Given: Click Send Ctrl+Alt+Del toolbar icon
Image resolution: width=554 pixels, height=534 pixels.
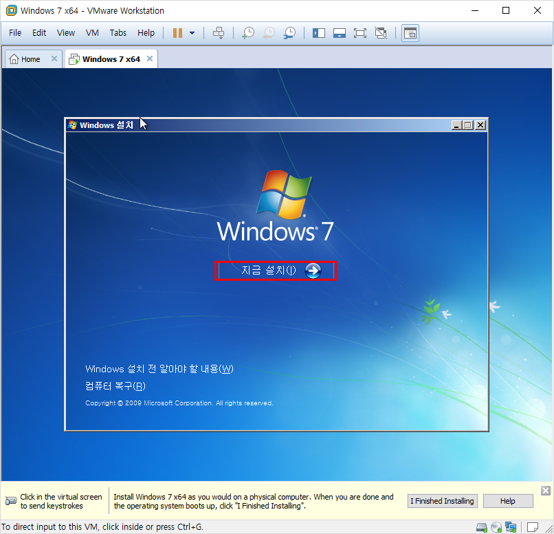Looking at the screenshot, I should [219, 33].
